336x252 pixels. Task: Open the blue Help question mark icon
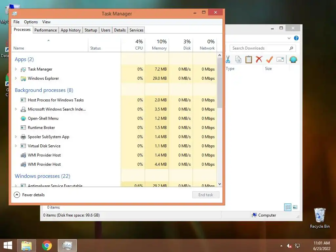296,38
